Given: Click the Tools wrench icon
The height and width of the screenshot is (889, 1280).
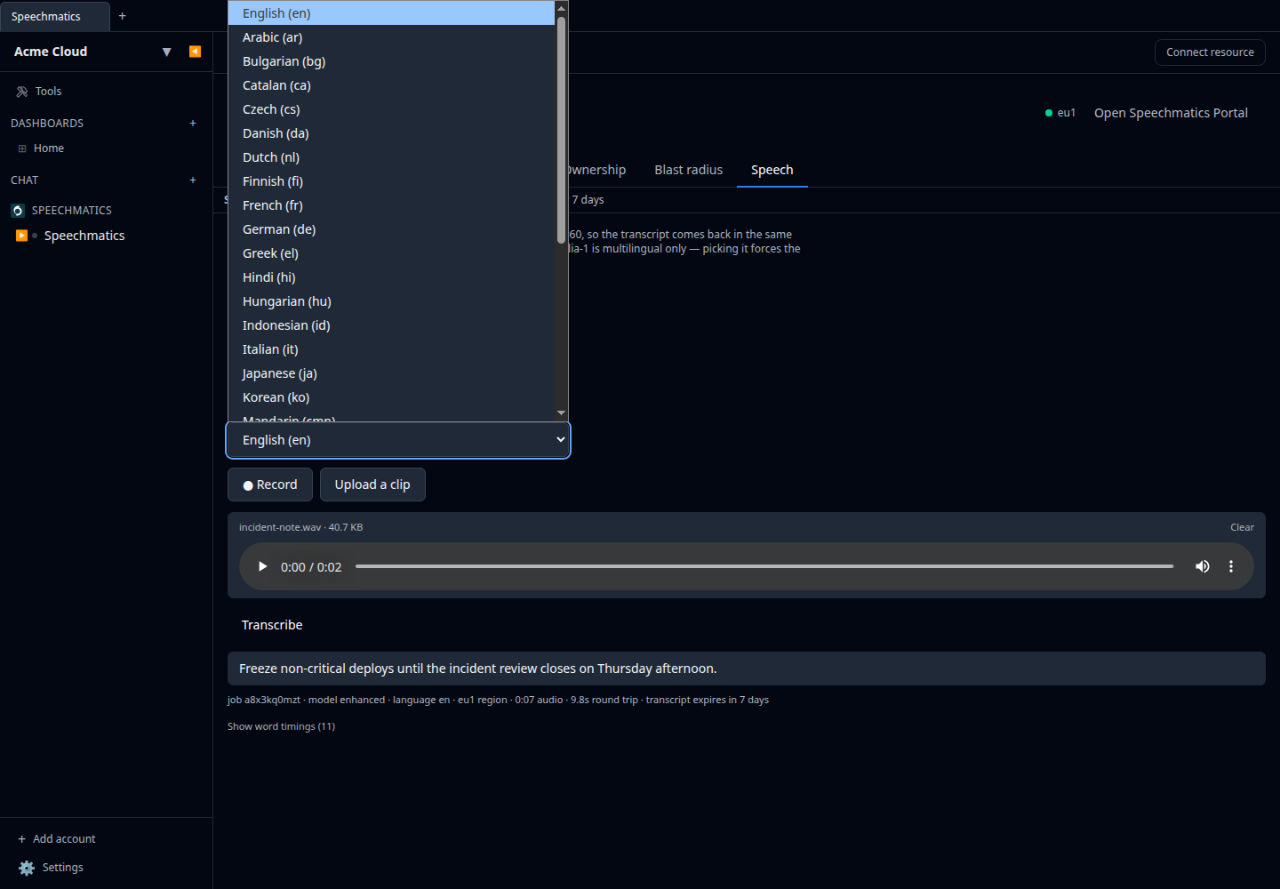Looking at the screenshot, I should (x=22, y=92).
